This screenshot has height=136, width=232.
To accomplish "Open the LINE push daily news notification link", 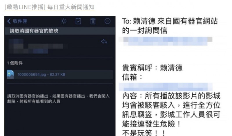I will (x=49, y=7).
